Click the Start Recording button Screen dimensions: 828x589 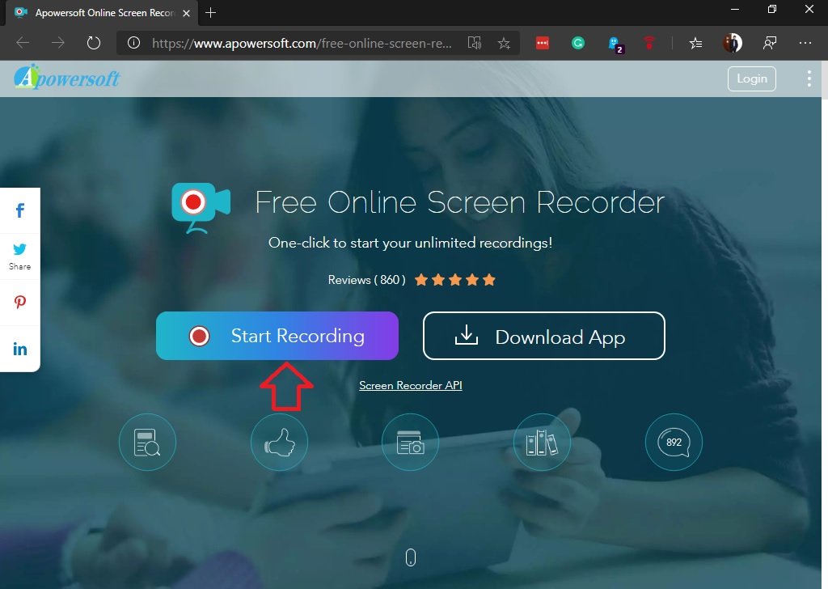click(x=277, y=336)
